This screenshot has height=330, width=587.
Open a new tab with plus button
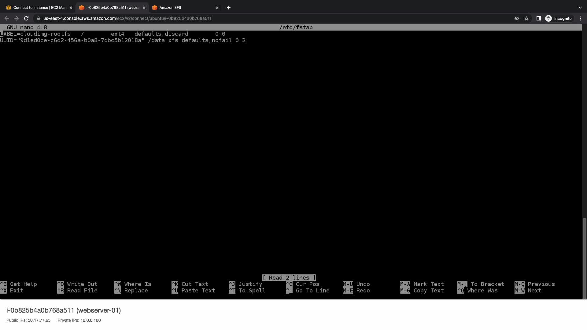click(229, 8)
